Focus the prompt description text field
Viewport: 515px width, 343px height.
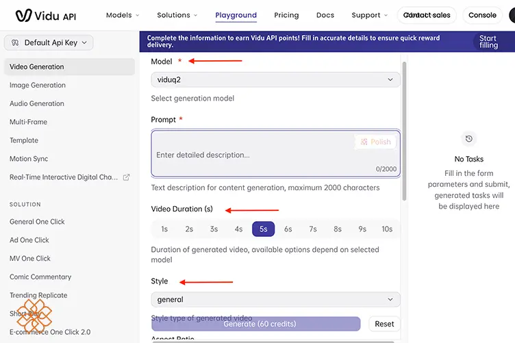275,153
